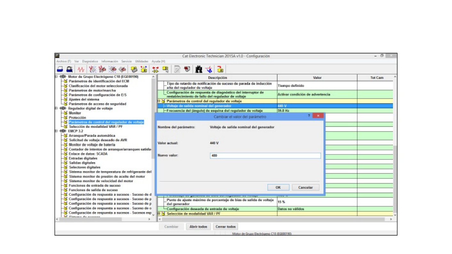Select the Monitor tree item
452x254 pixels.
click(75, 113)
